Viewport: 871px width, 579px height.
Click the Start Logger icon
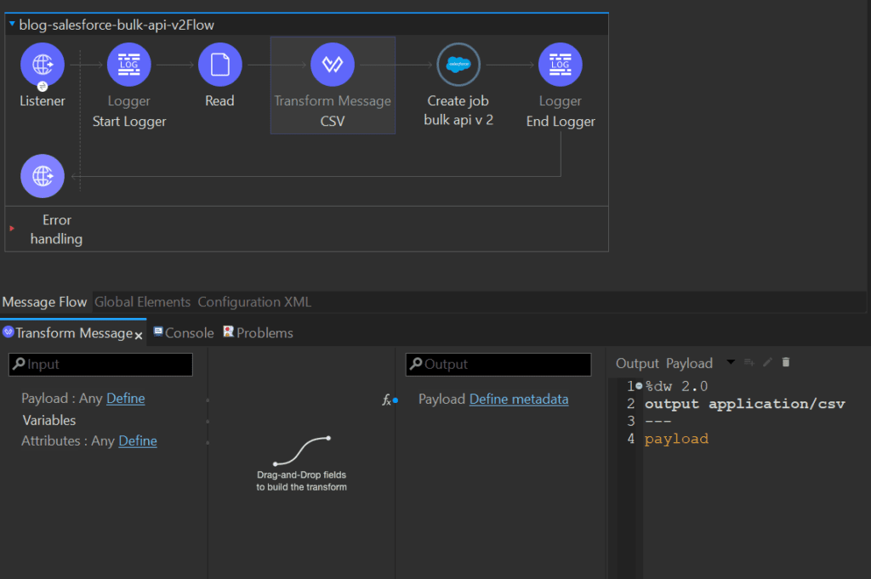[128, 64]
